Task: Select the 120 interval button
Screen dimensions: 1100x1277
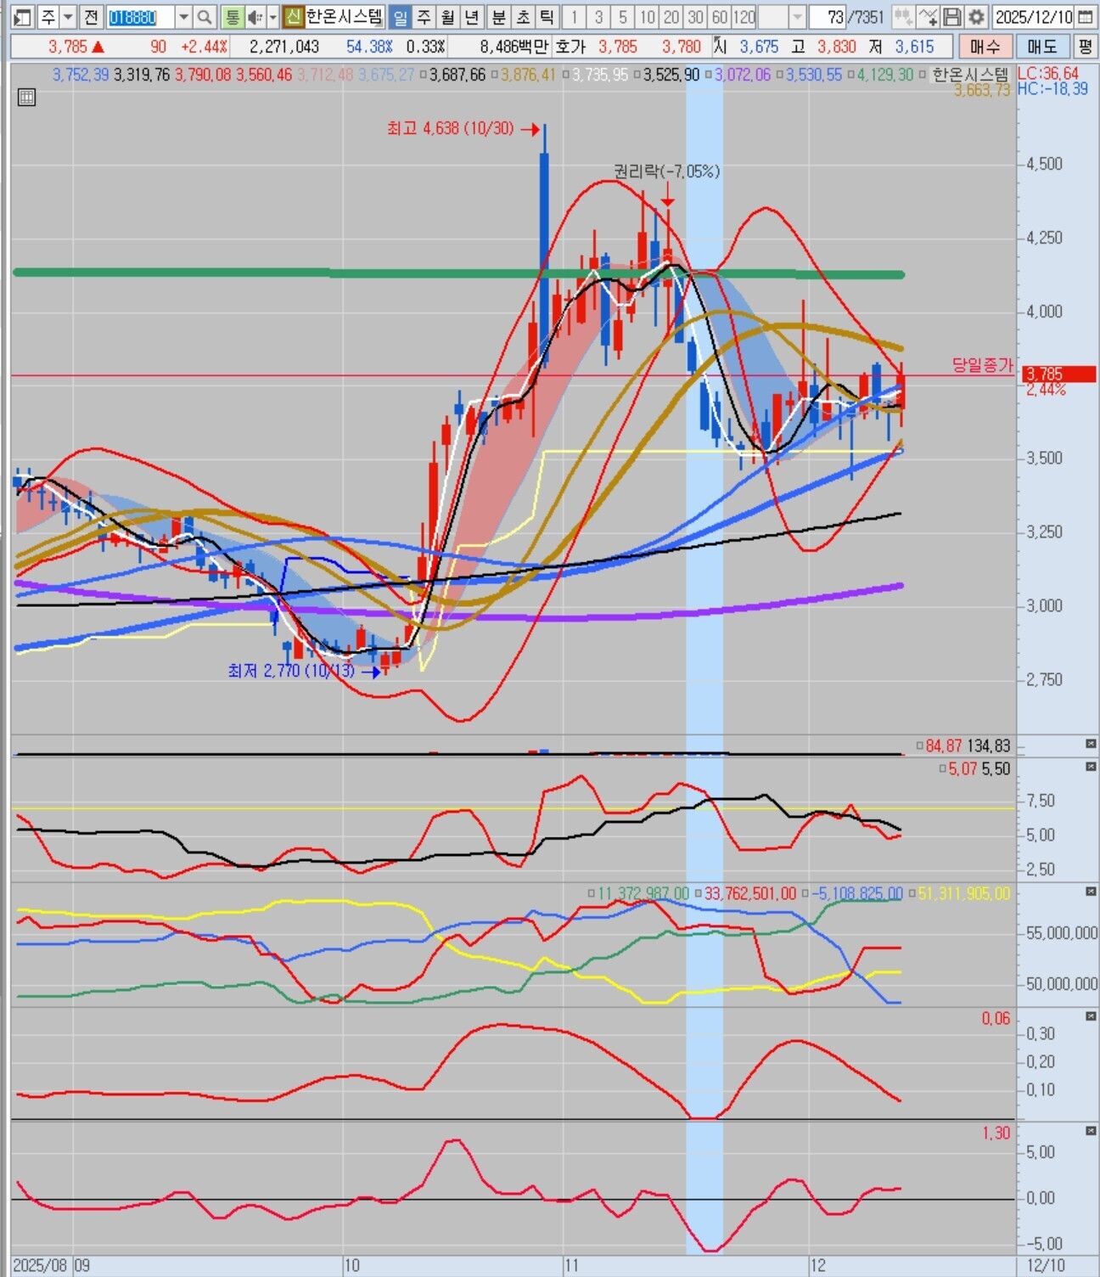Action: [744, 16]
